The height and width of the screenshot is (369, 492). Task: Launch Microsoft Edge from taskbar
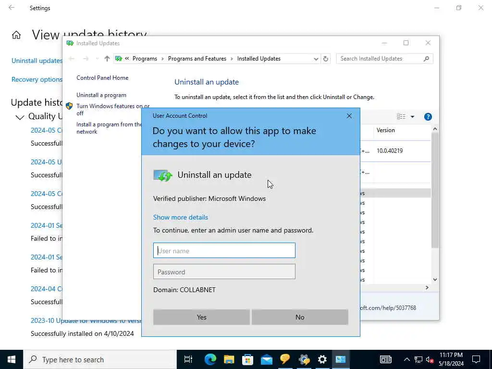coord(210,359)
